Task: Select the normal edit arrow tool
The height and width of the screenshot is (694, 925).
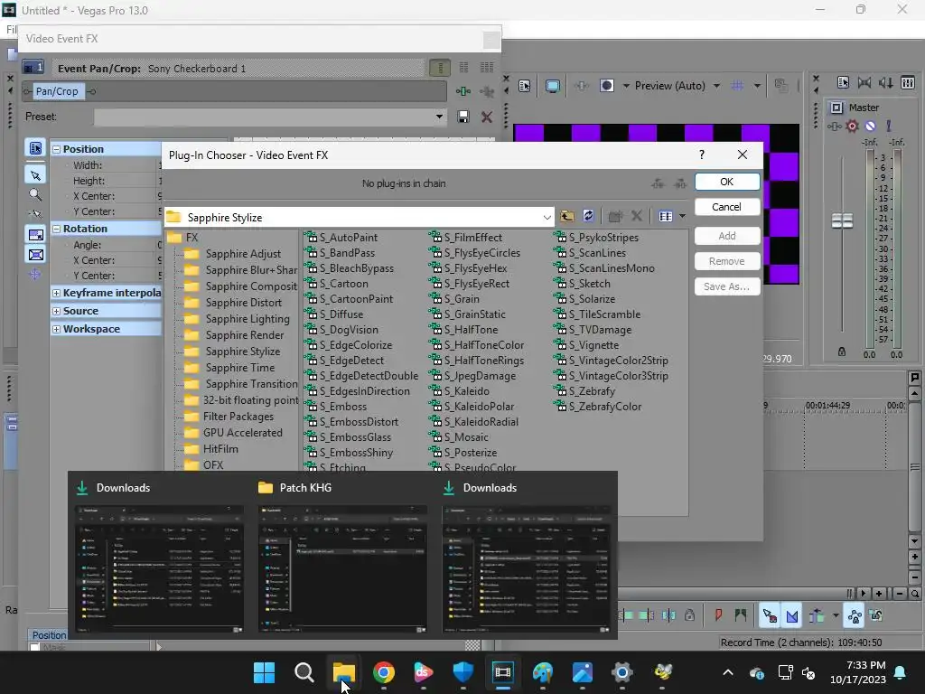Action: pos(35,175)
